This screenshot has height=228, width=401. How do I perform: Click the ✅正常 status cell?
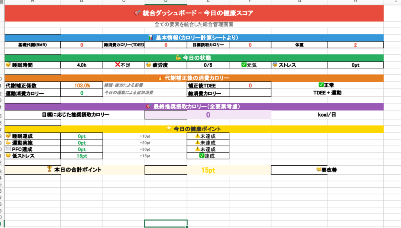click(327, 85)
